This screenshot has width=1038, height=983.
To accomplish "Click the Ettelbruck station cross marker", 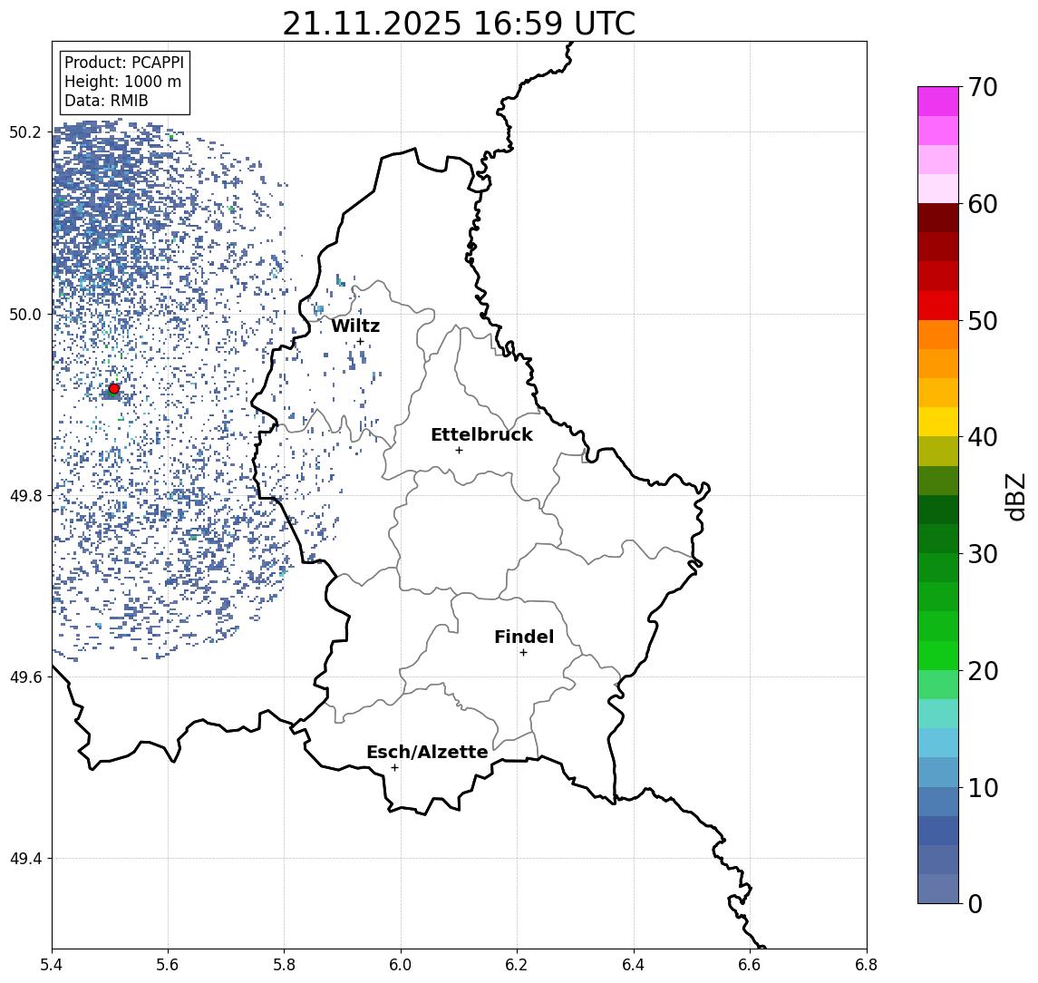I will 459,451.
